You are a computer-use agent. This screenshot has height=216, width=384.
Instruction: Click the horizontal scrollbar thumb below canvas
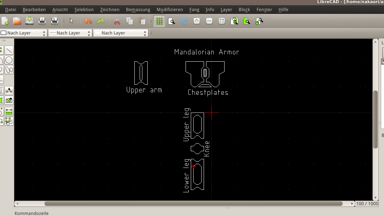(x=194, y=204)
